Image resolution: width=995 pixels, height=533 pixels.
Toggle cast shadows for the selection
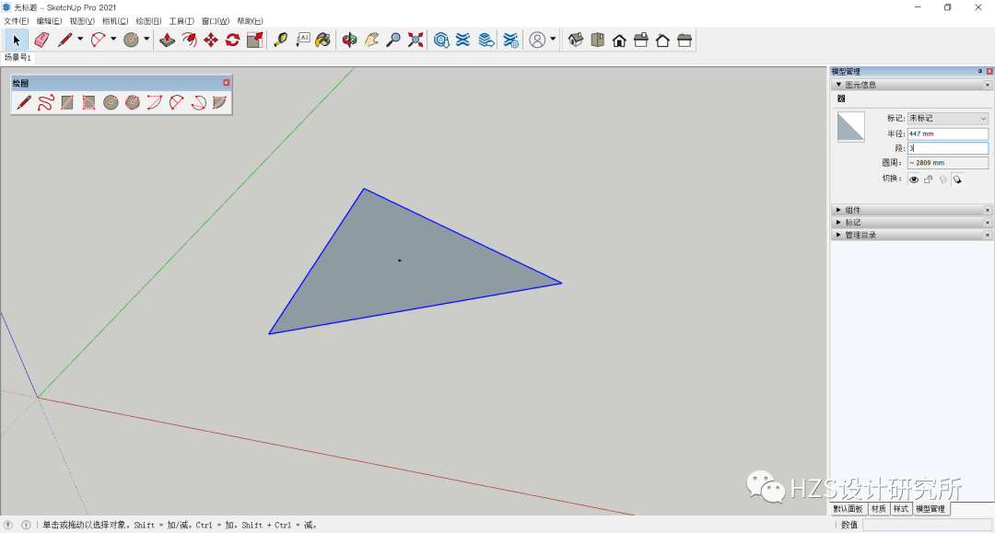pos(958,180)
